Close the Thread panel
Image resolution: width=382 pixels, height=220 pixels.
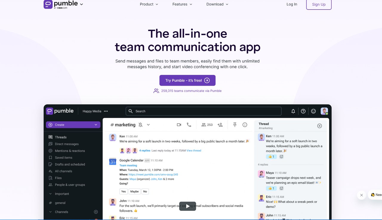tap(320, 126)
